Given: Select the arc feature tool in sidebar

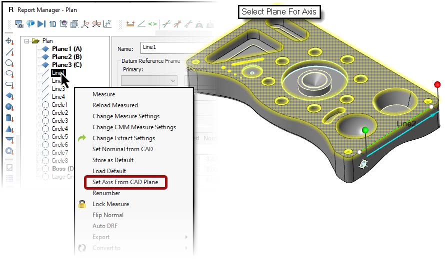Looking at the screenshot, I should click(x=9, y=74).
